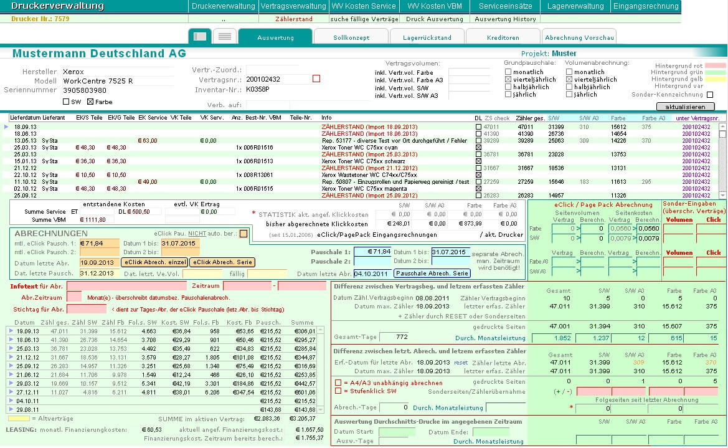Open Vertragsverwaltung in the top menu
Screen dimensions: 728x448
tap(293, 6)
